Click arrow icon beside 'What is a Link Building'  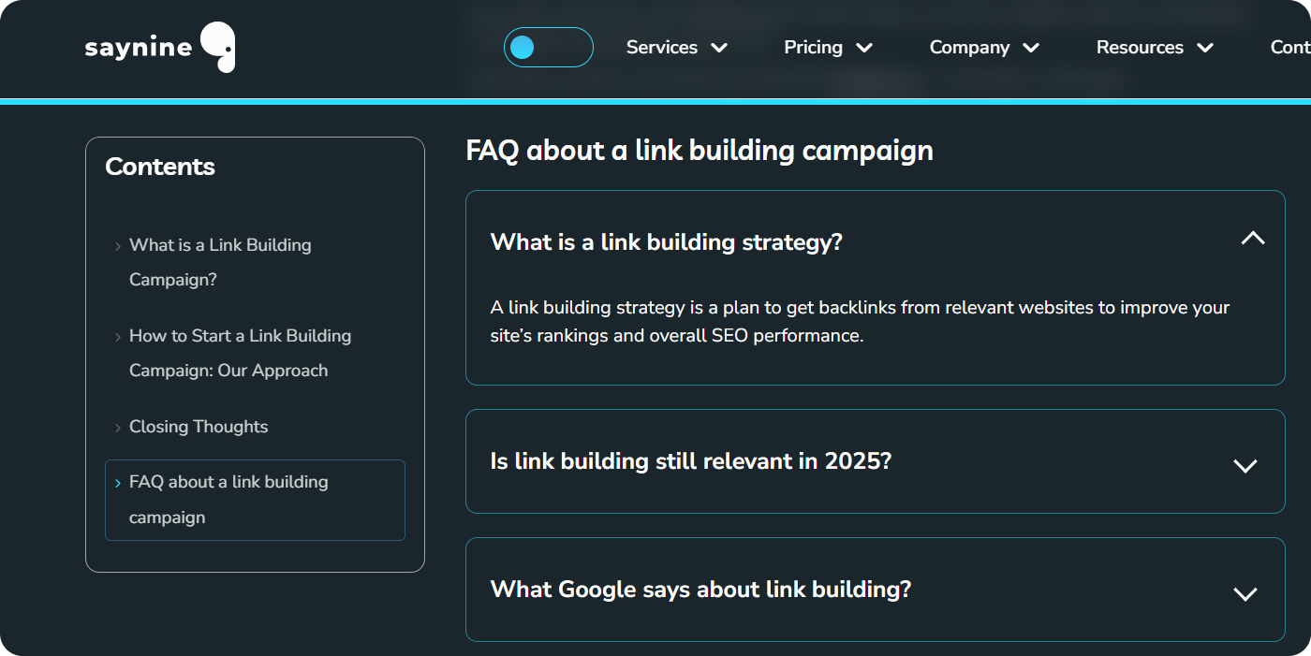pyautogui.click(x=118, y=246)
